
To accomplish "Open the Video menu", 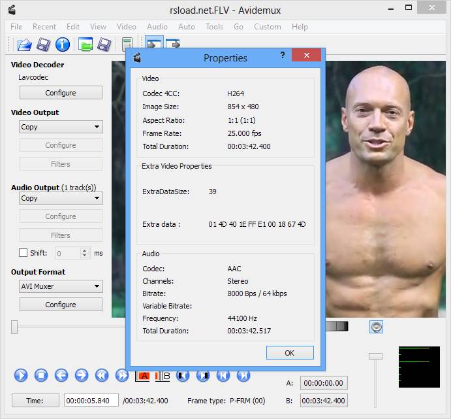I will [x=126, y=27].
